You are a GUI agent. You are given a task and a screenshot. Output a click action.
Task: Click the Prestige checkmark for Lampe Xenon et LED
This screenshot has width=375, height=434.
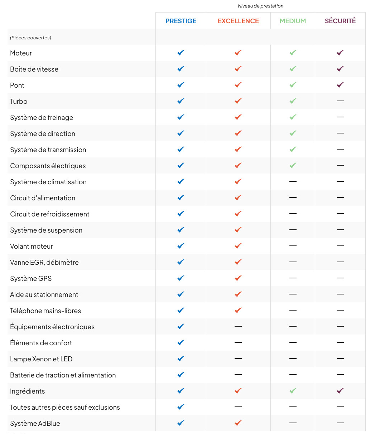tap(181, 359)
